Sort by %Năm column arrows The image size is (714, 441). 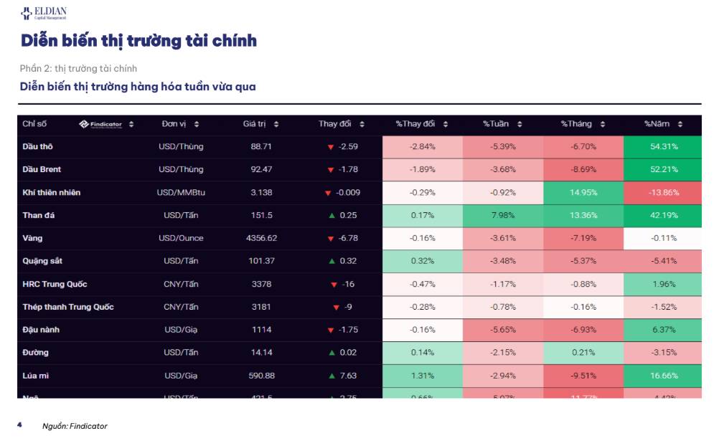pos(680,124)
